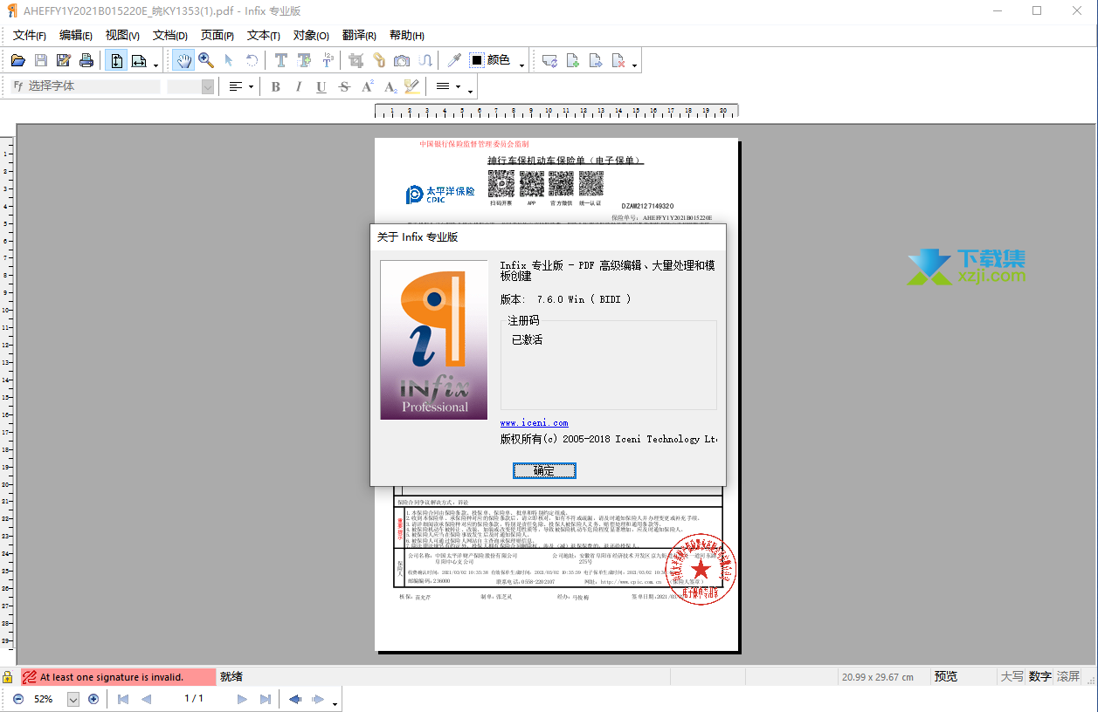The image size is (1098, 712).
Task: Go to the last page
Action: pyautogui.click(x=266, y=699)
